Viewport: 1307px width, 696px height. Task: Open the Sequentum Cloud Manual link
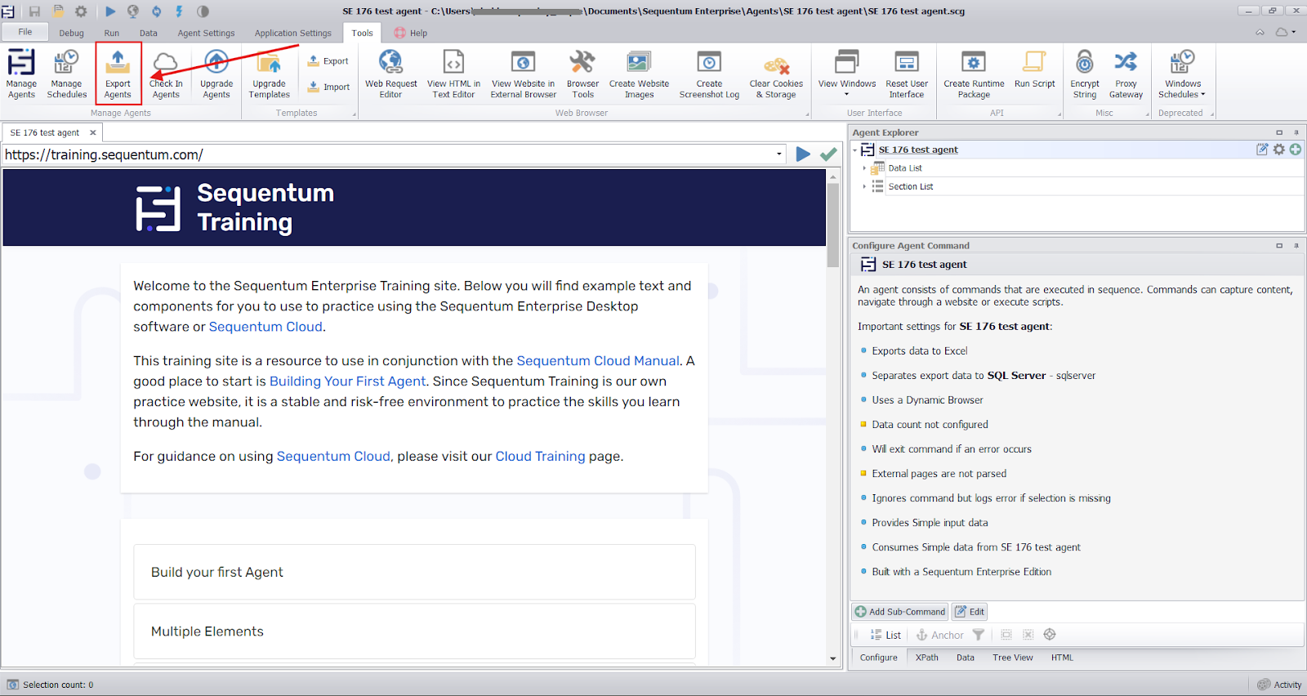[598, 361]
